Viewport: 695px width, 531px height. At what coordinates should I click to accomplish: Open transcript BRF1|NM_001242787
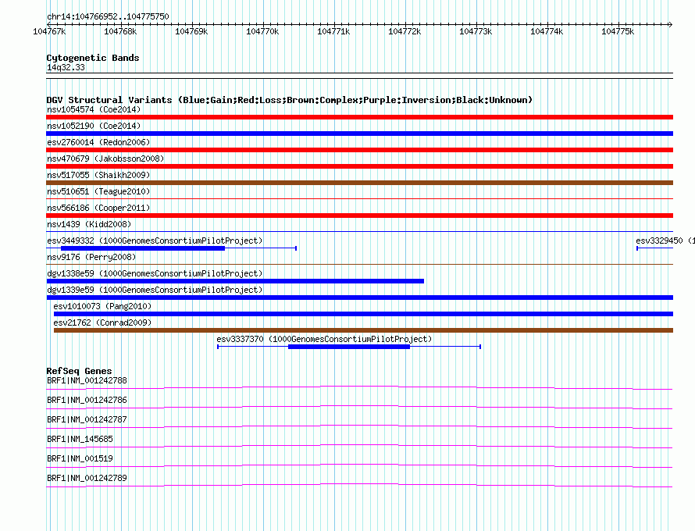pyautogui.click(x=87, y=420)
